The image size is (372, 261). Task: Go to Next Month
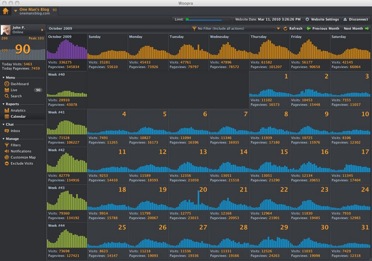[356, 29]
